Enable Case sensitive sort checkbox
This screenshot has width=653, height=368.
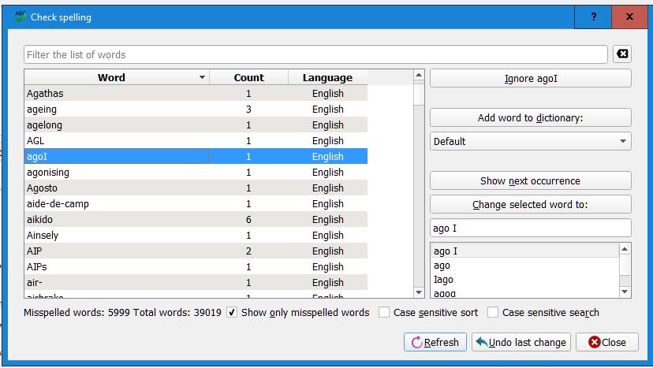click(384, 313)
